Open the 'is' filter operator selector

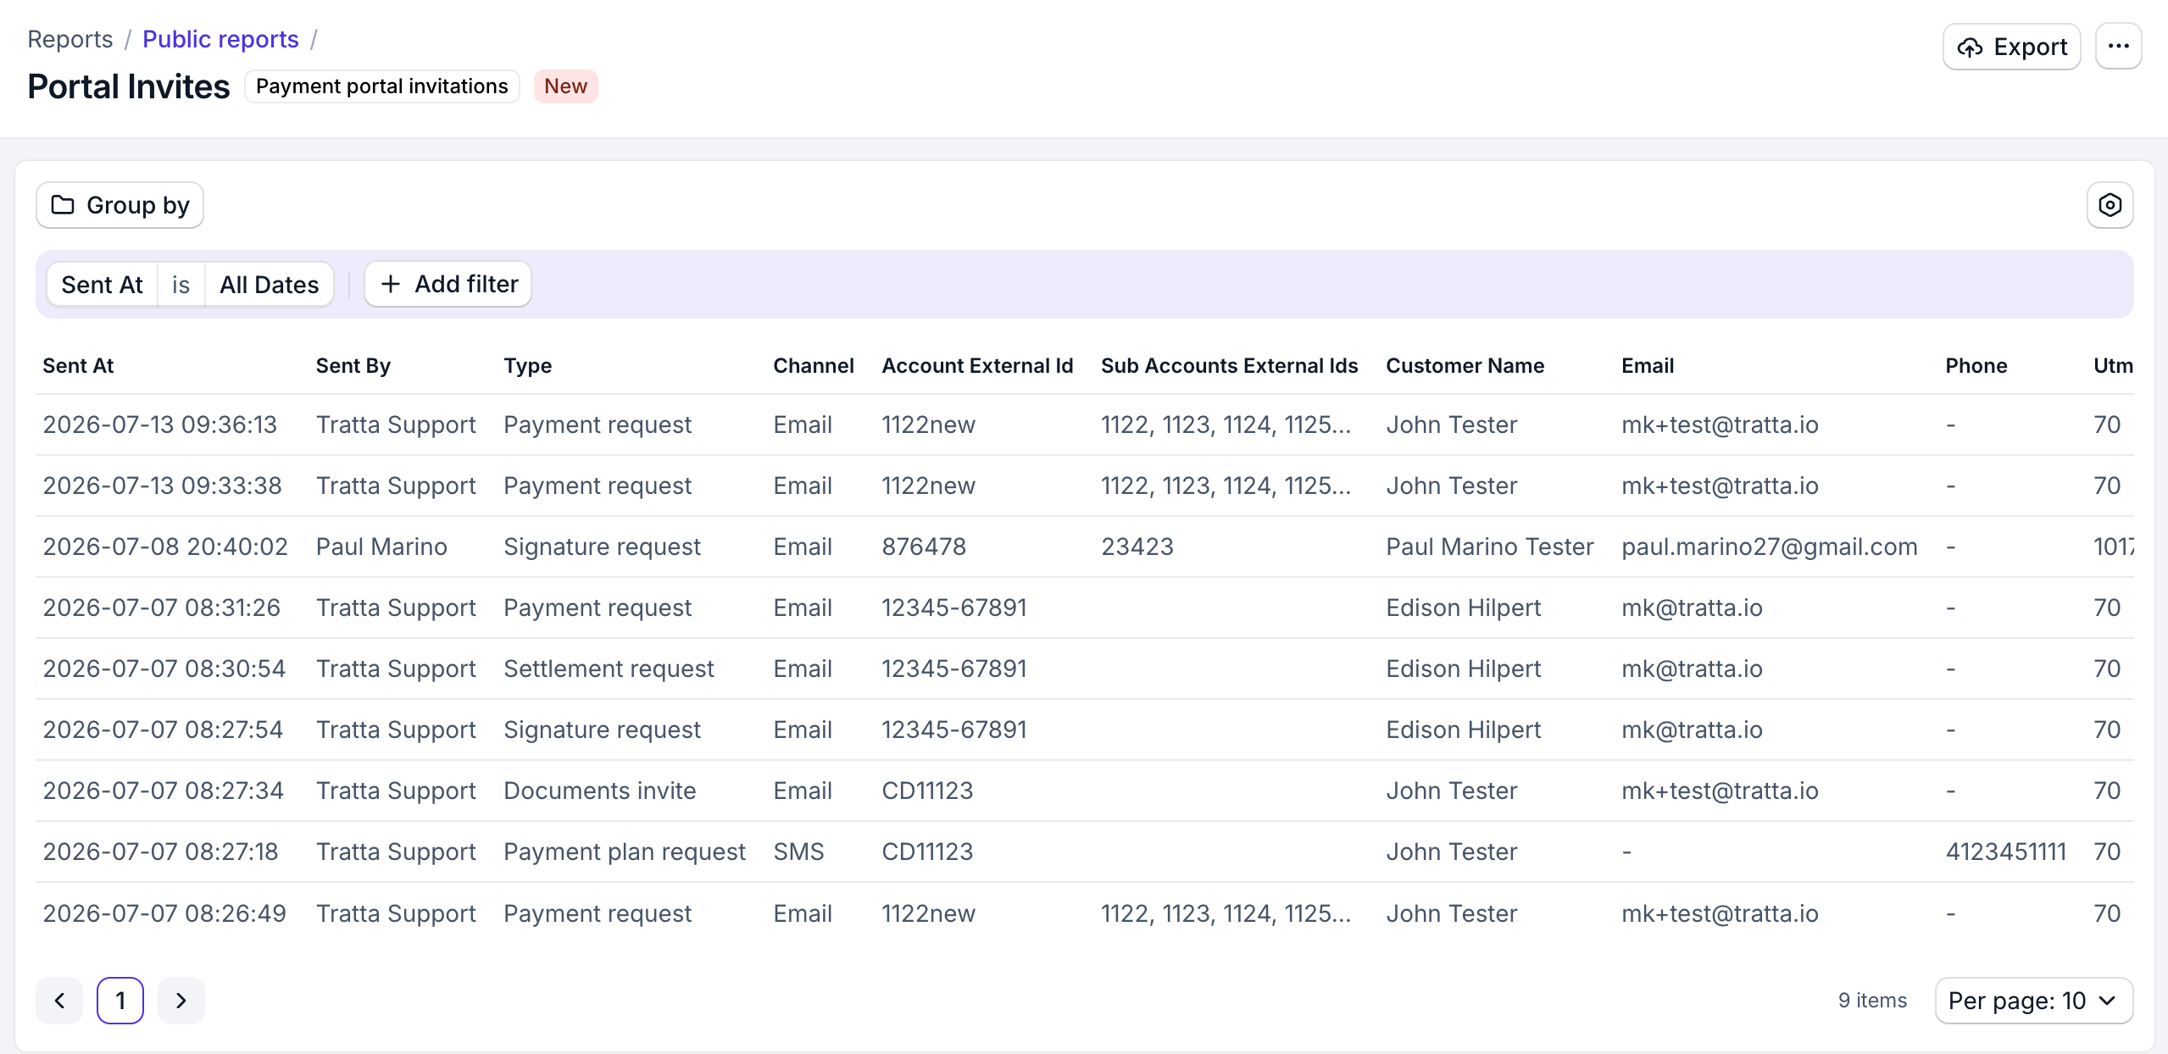[x=181, y=285]
